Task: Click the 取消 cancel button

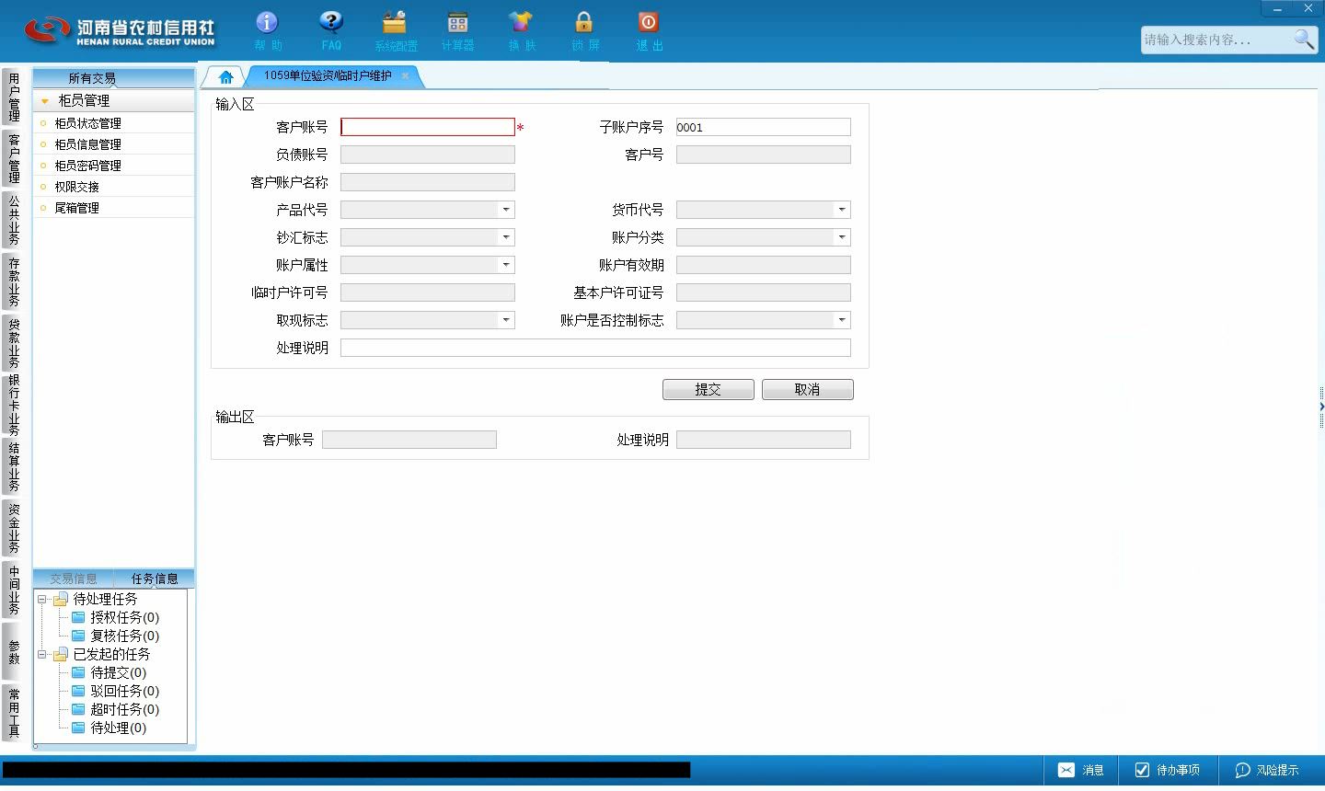Action: pyautogui.click(x=807, y=390)
